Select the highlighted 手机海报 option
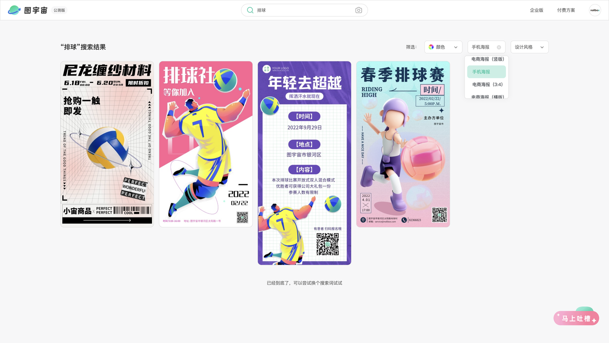 tap(486, 72)
